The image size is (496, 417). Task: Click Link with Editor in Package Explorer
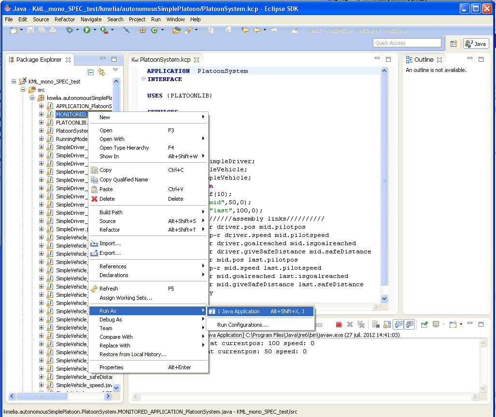point(101,72)
